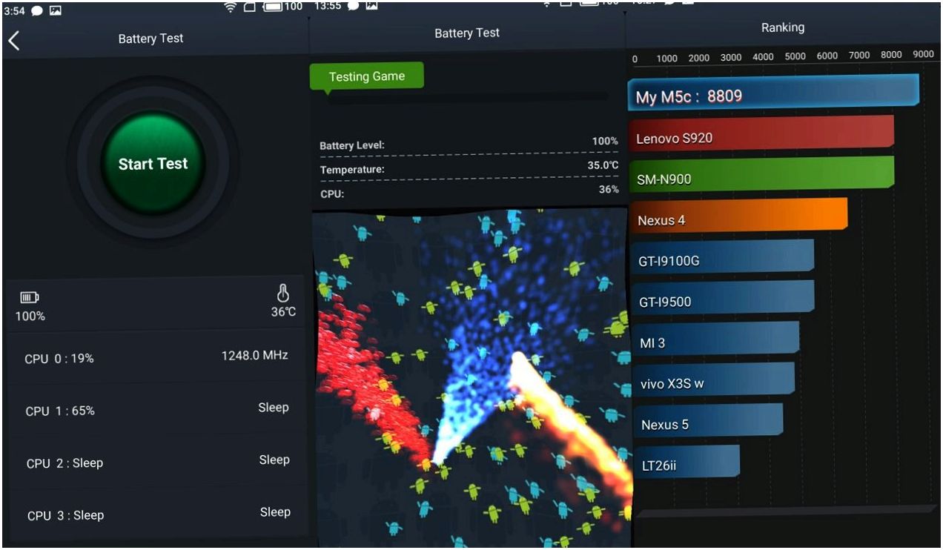
Task: Click the progress bar under Testing Game
Action: [469, 96]
